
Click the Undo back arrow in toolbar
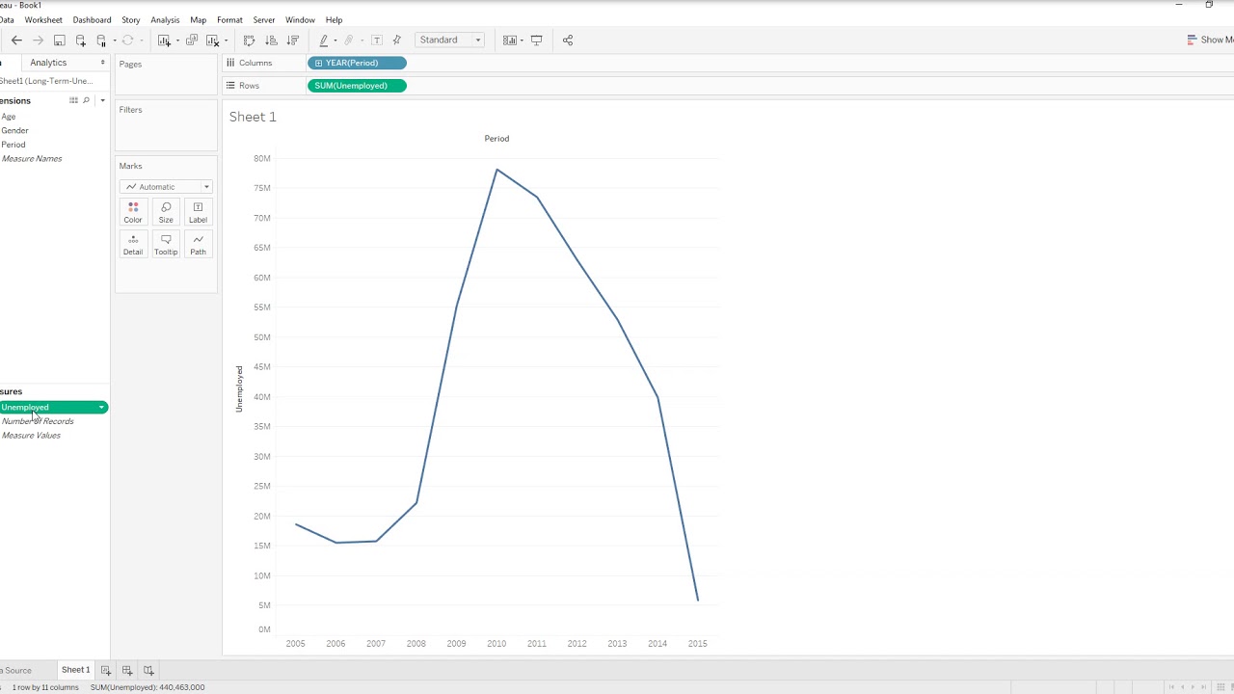coord(16,40)
